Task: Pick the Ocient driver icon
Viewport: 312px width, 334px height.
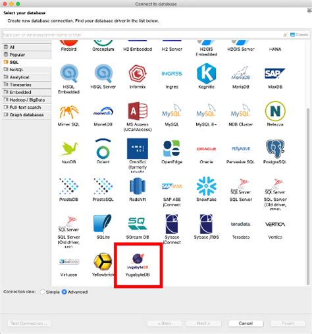Action: 103,148
